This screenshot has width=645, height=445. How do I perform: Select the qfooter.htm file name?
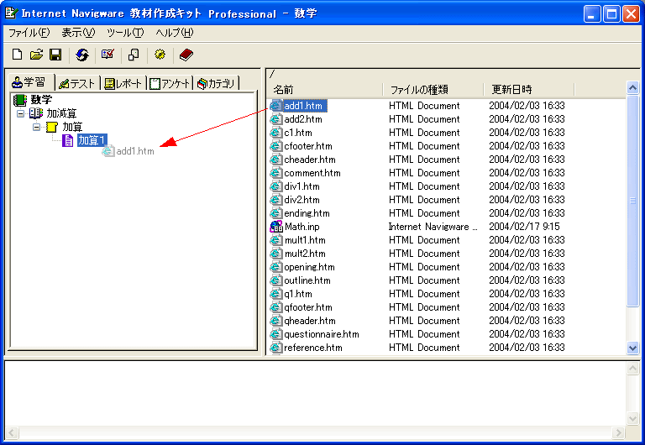(x=308, y=307)
